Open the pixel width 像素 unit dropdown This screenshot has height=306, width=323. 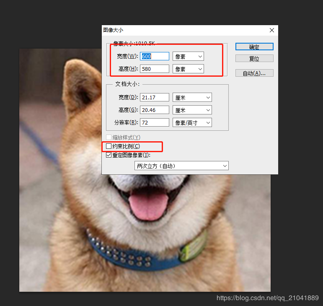[188, 57]
